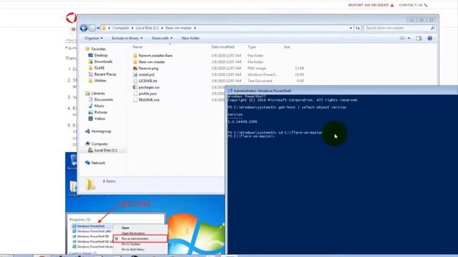458x257 pixels.
Task: Select the flare-vm-master breadcrumb
Action: point(178,28)
